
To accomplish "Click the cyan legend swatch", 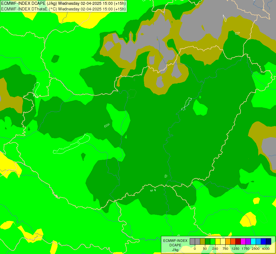I will pyautogui.click(x=253, y=241).
